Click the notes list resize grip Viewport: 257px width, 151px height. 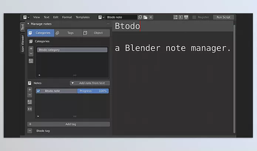(75, 116)
